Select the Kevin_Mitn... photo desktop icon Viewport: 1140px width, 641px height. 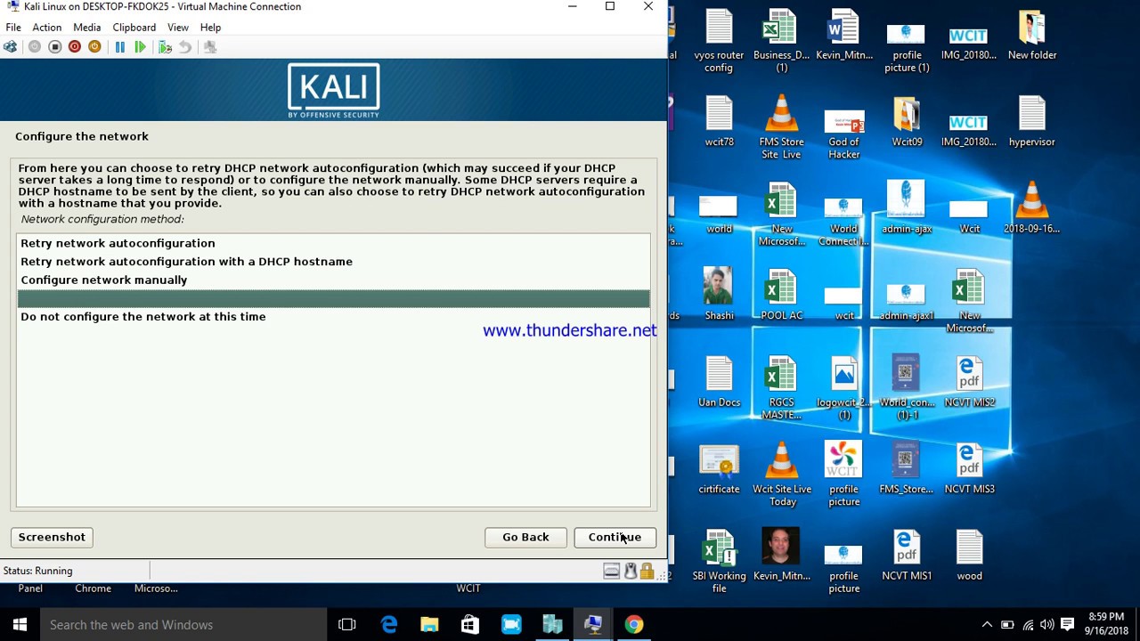tap(781, 556)
